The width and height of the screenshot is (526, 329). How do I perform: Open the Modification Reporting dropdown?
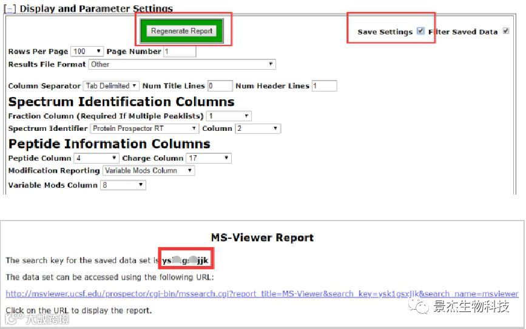pyautogui.click(x=149, y=171)
